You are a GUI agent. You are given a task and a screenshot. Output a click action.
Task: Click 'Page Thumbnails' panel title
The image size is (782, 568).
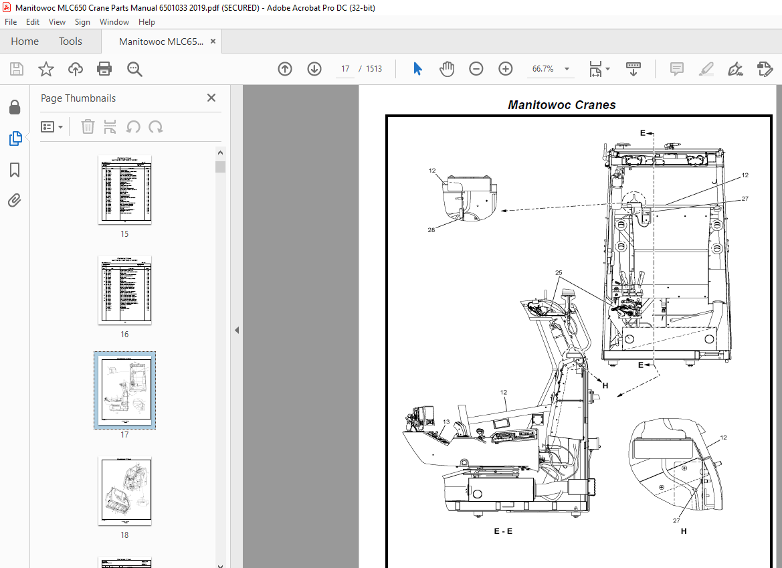[78, 98]
